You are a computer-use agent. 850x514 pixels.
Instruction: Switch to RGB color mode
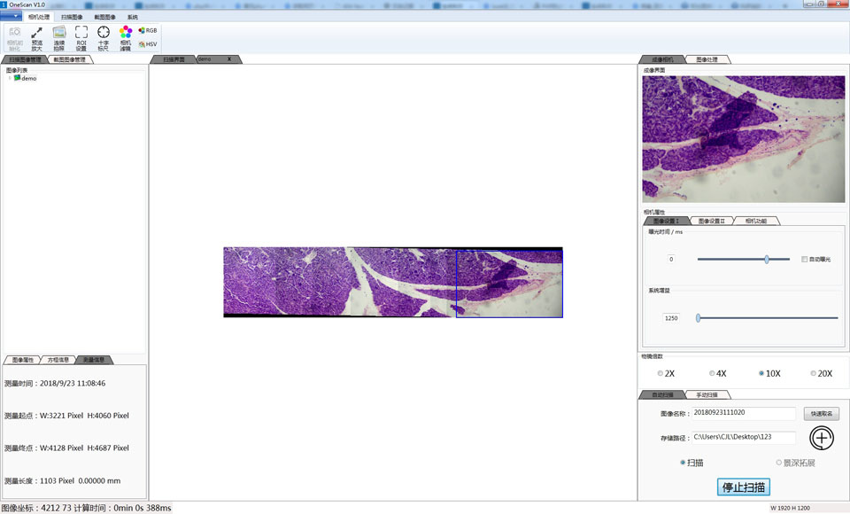(148, 30)
